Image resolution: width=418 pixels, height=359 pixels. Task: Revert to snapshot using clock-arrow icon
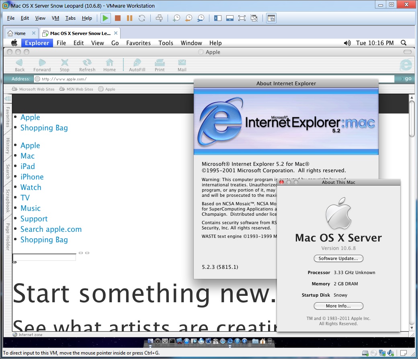(x=189, y=18)
